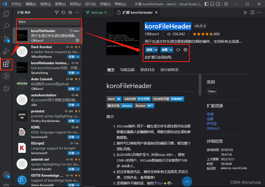Open the Extensions view icon
The width and height of the screenshot is (265, 187).
(6, 64)
